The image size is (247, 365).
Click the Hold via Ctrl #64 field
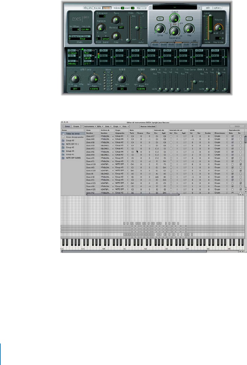click(86, 30)
